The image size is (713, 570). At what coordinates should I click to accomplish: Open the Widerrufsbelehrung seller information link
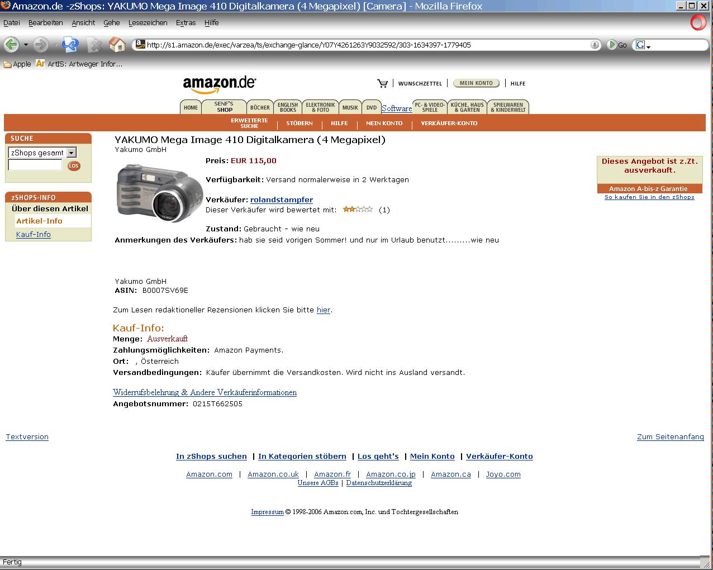pos(205,392)
